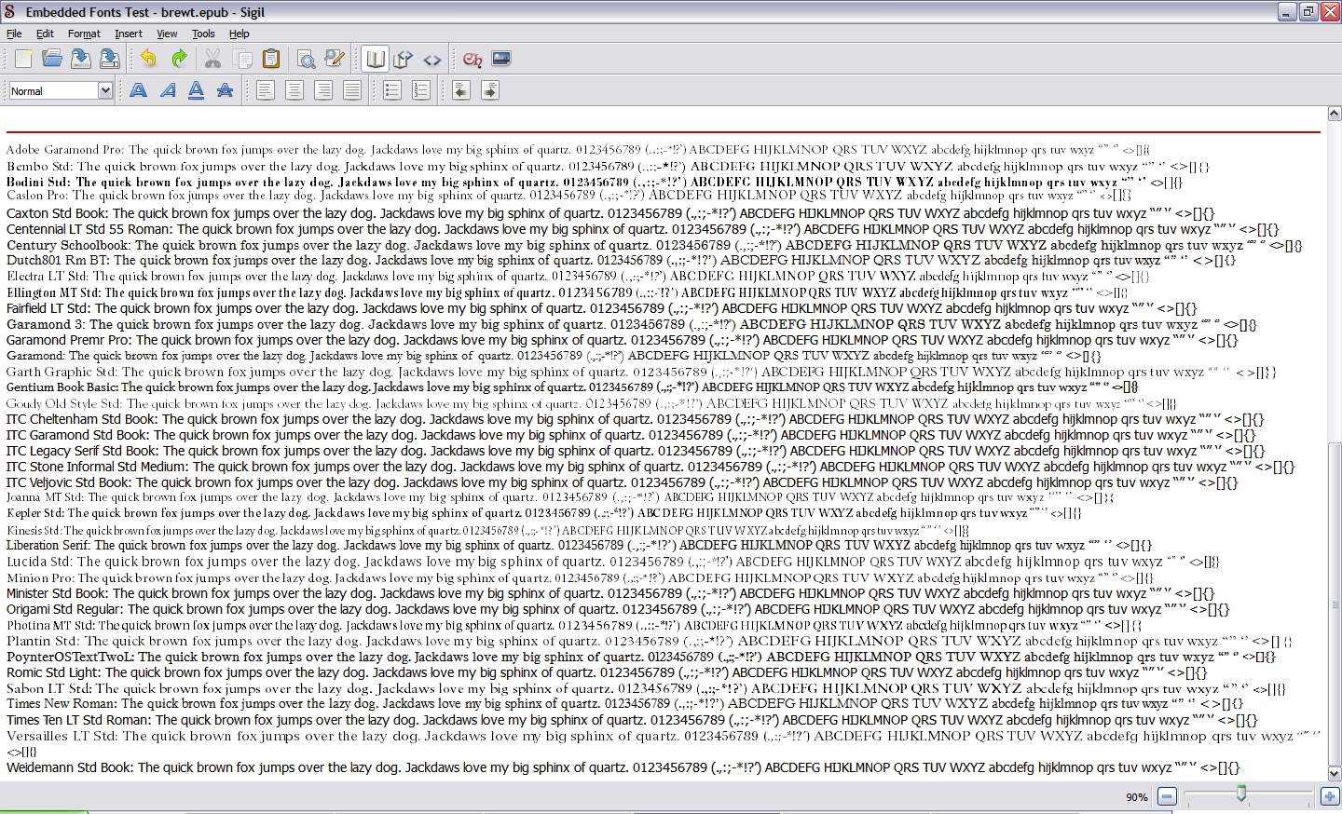Switch to Book View

pos(376,59)
